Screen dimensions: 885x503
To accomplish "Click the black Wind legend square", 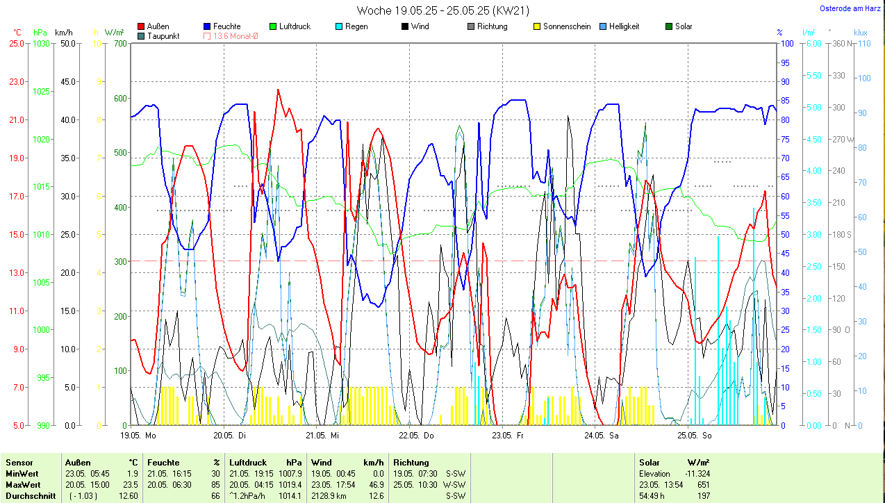I will pyautogui.click(x=404, y=26).
